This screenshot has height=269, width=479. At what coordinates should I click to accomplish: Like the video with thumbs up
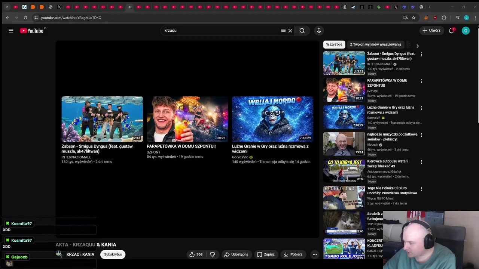[x=196, y=254]
